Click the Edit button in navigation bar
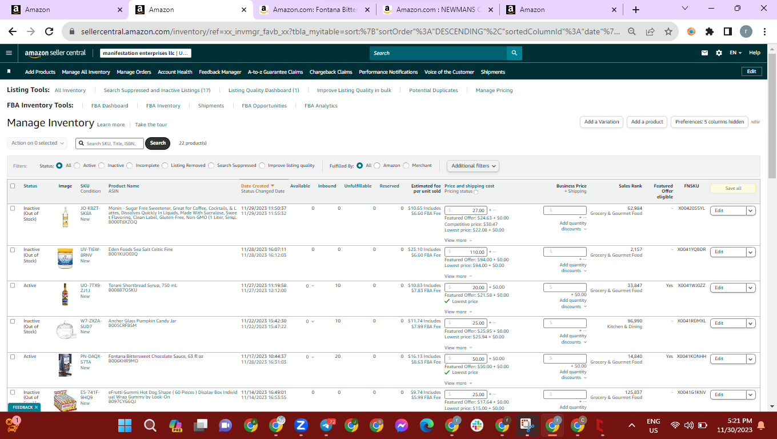This screenshot has height=439, width=777. pyautogui.click(x=752, y=71)
